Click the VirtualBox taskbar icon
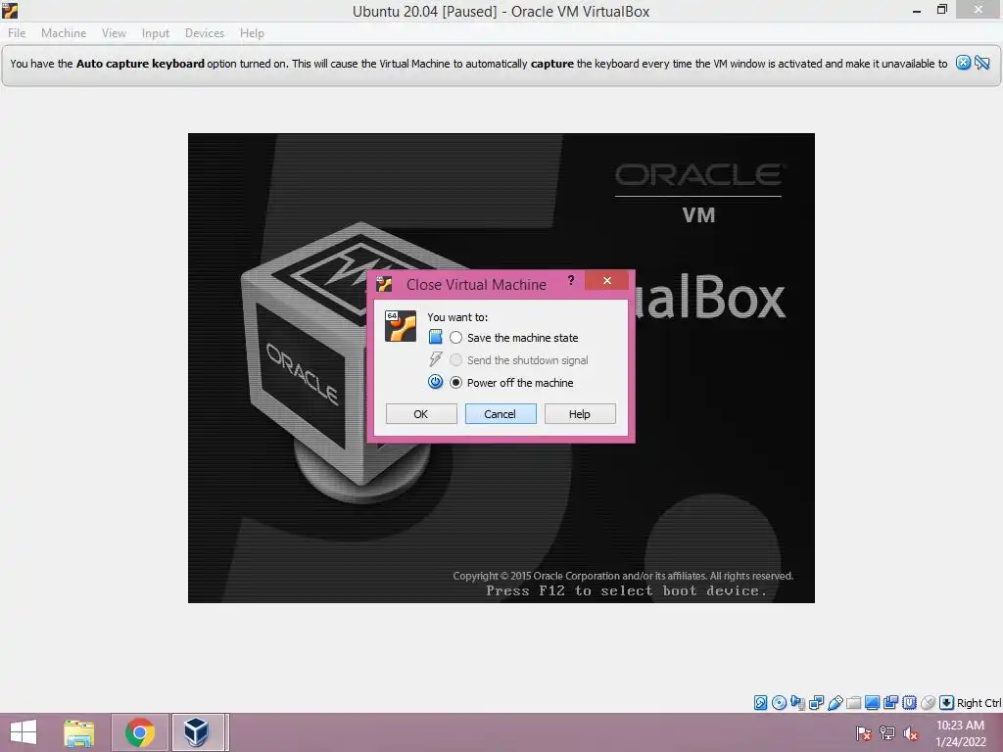 point(197,732)
